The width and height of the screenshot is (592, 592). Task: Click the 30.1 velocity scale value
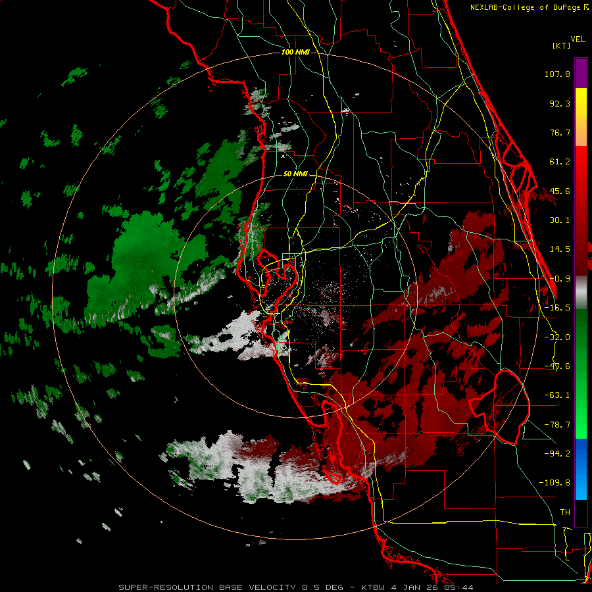[560, 220]
